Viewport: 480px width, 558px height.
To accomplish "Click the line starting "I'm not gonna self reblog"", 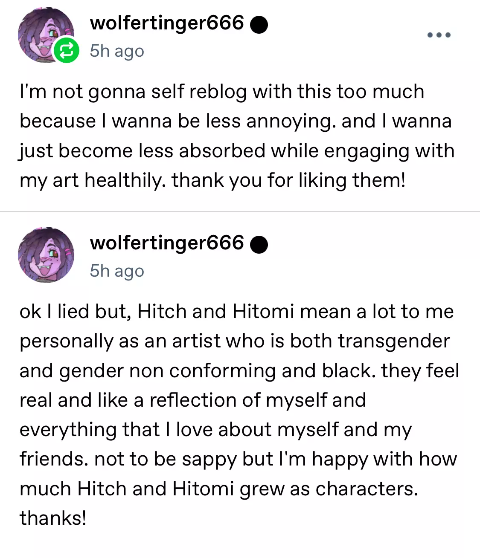I will tap(222, 92).
